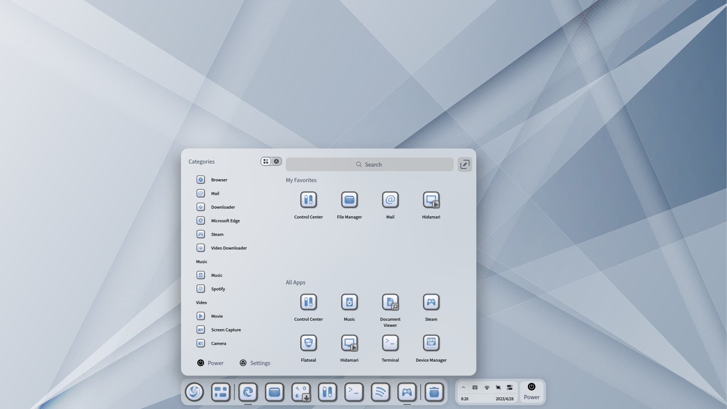This screenshot has height=409, width=727.
Task: Switch to category grid view mode
Action: 266,161
